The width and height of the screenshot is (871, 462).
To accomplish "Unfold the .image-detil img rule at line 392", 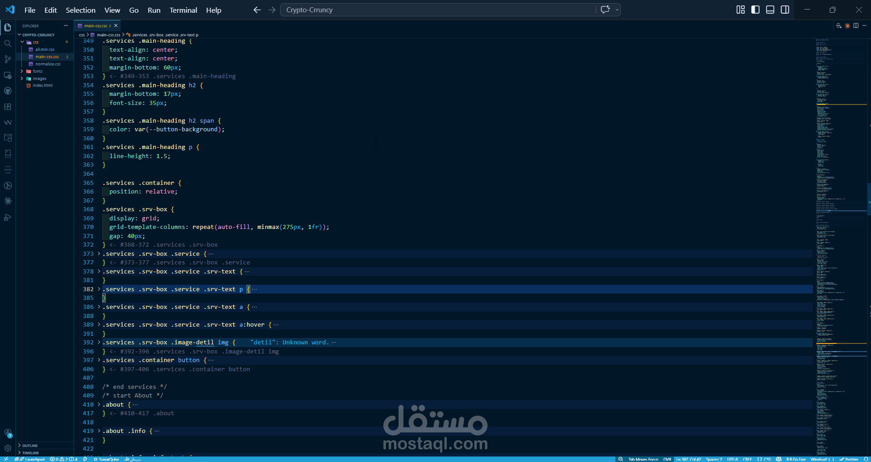I will 99,342.
